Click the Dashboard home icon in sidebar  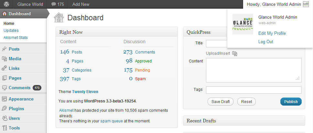(4, 14)
